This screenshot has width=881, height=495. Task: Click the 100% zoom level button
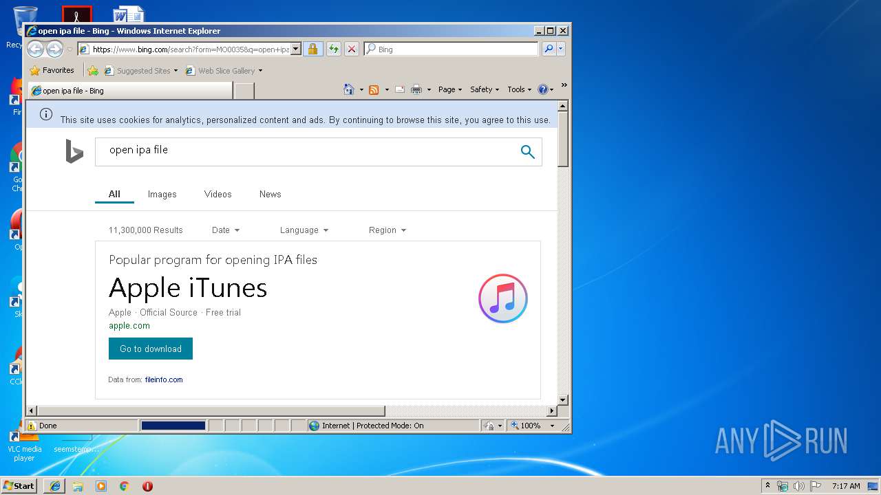click(x=526, y=426)
